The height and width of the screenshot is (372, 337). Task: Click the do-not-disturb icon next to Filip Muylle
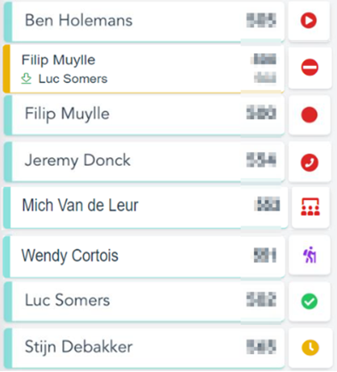[x=310, y=68]
